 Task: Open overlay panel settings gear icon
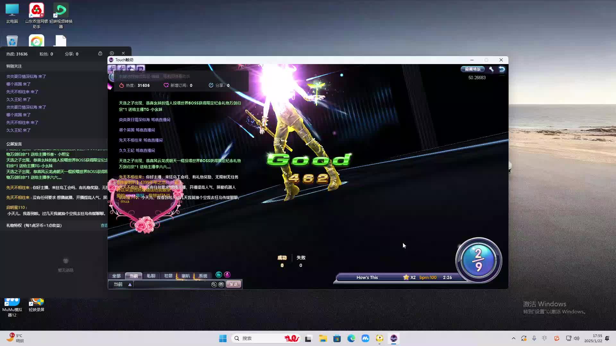112,54
